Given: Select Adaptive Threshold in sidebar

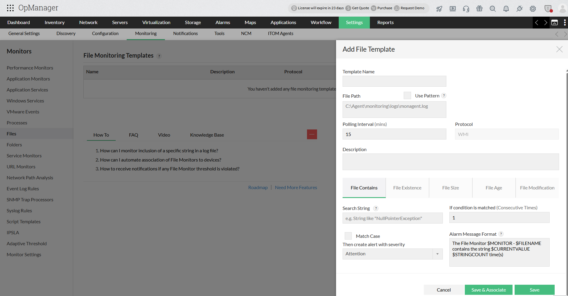Looking at the screenshot, I should point(27,244).
